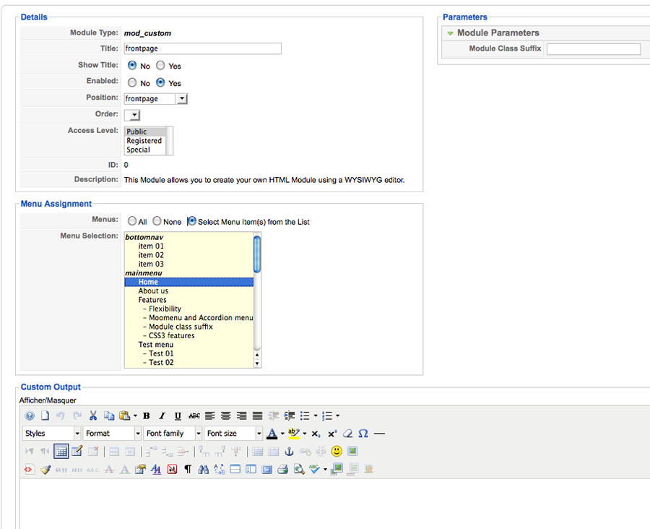
Task: Insert a numbered list
Action: point(327,416)
